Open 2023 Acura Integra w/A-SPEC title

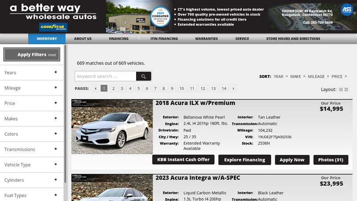coord(198,178)
